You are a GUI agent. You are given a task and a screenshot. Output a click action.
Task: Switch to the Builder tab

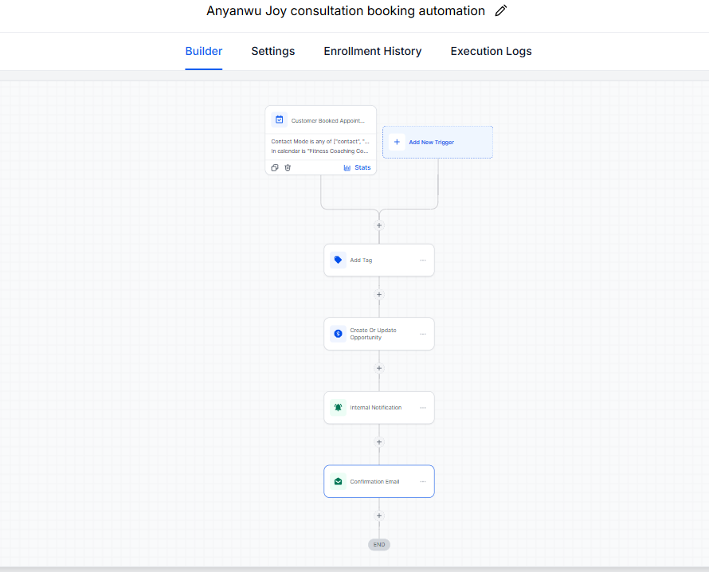coord(203,51)
